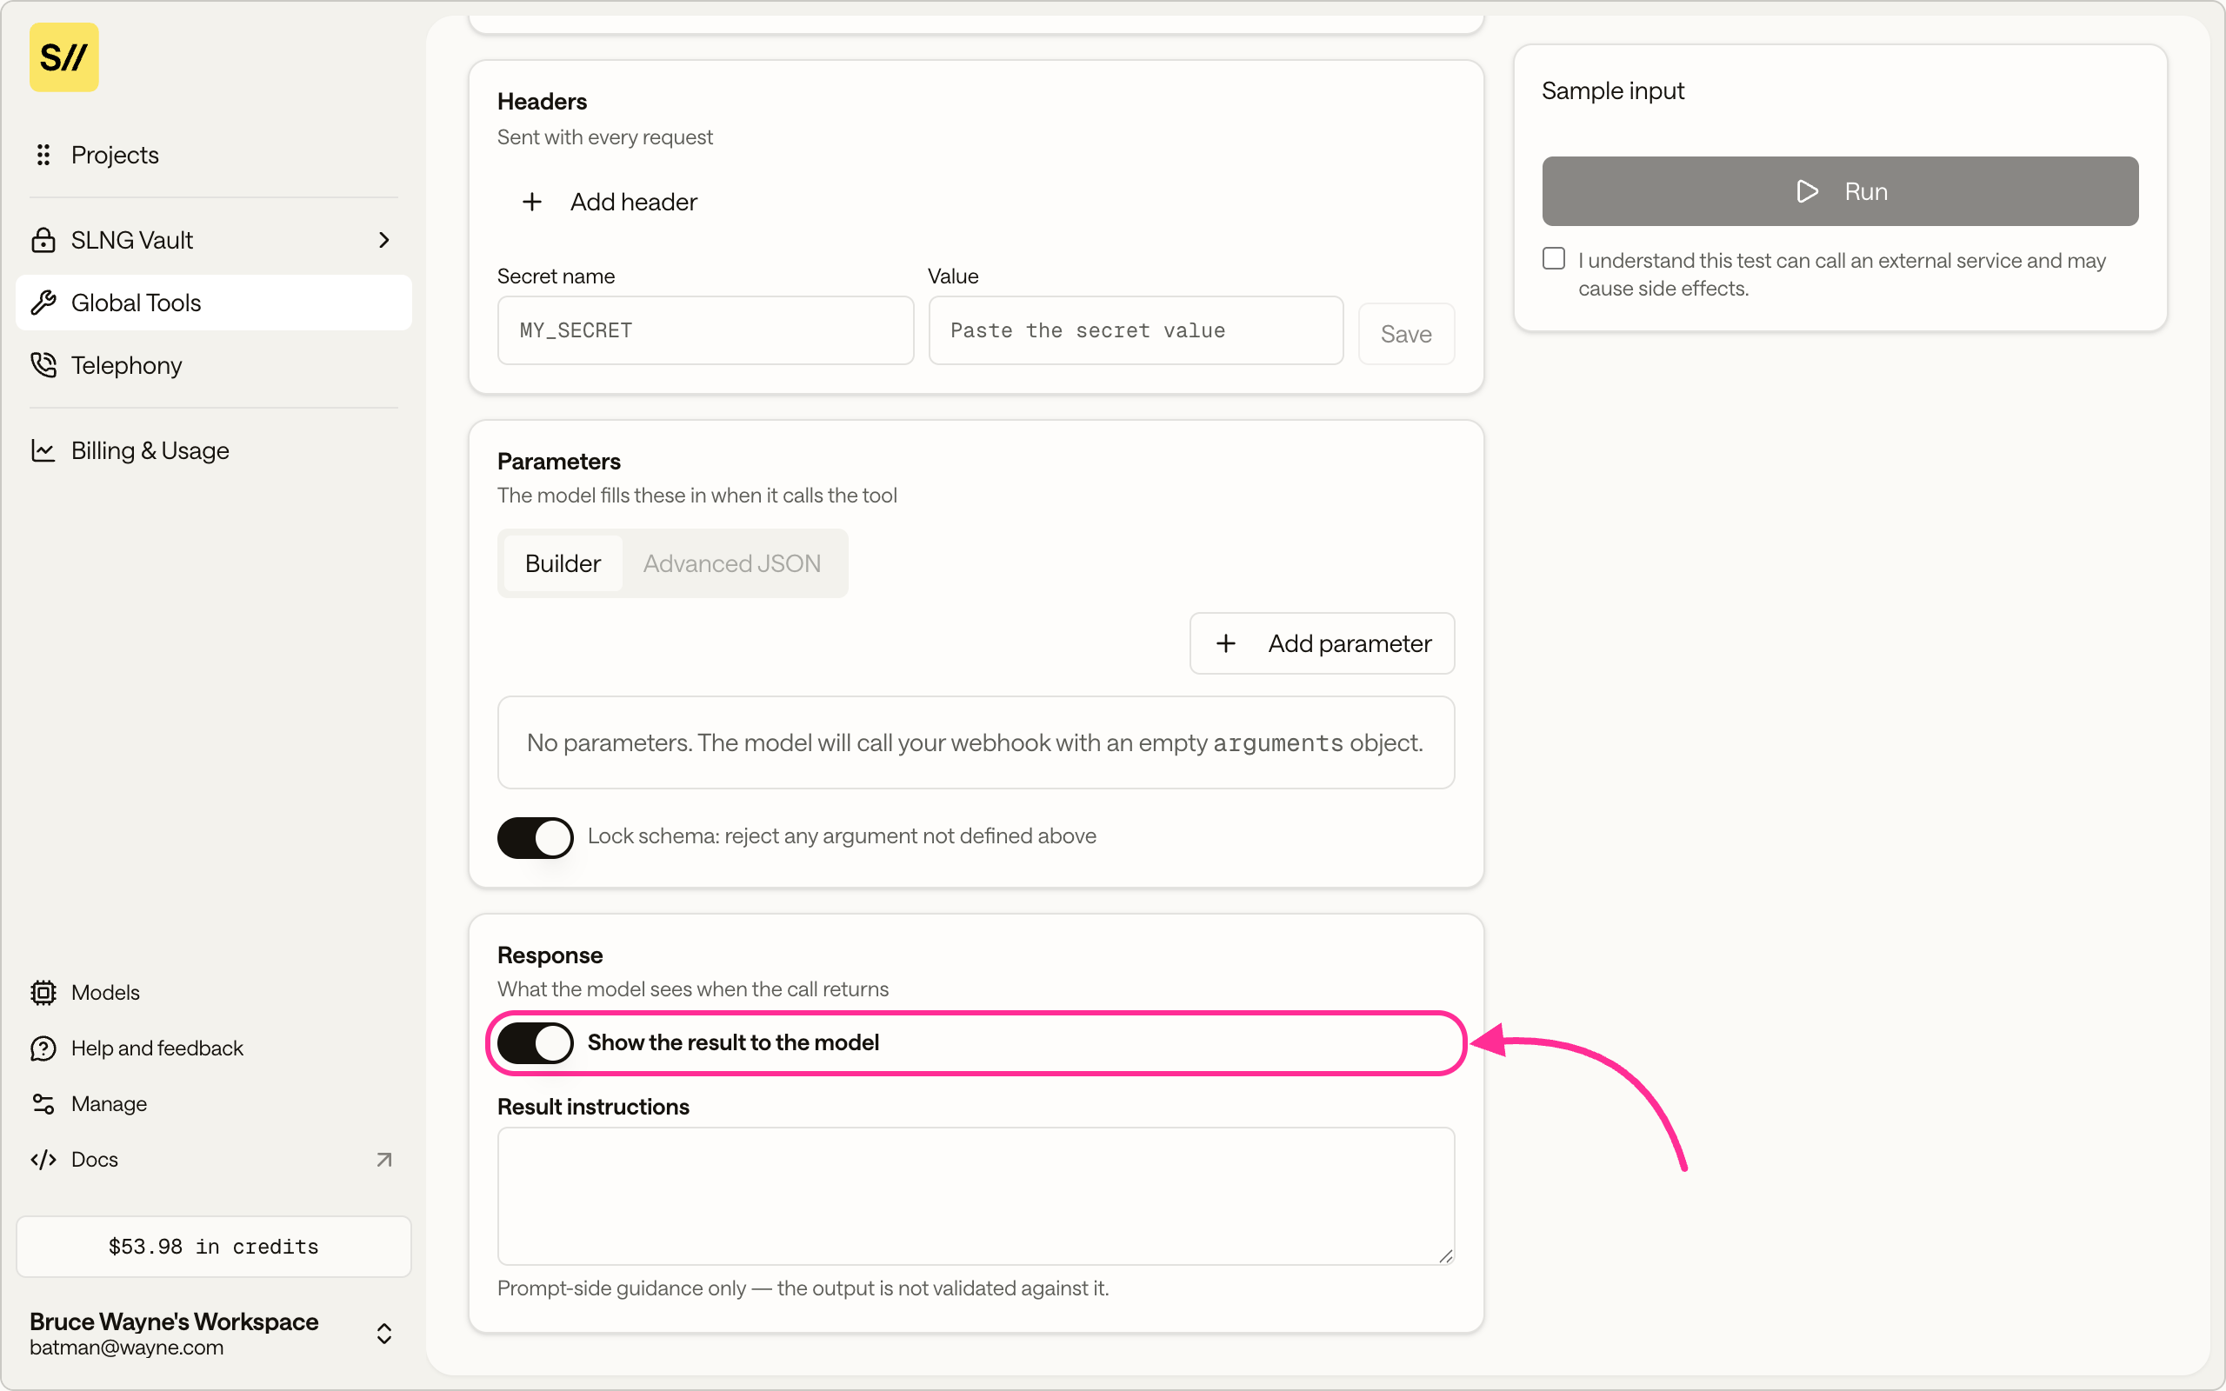The image size is (2226, 1391).
Task: Click the Global Tools wrench icon
Action: click(43, 303)
